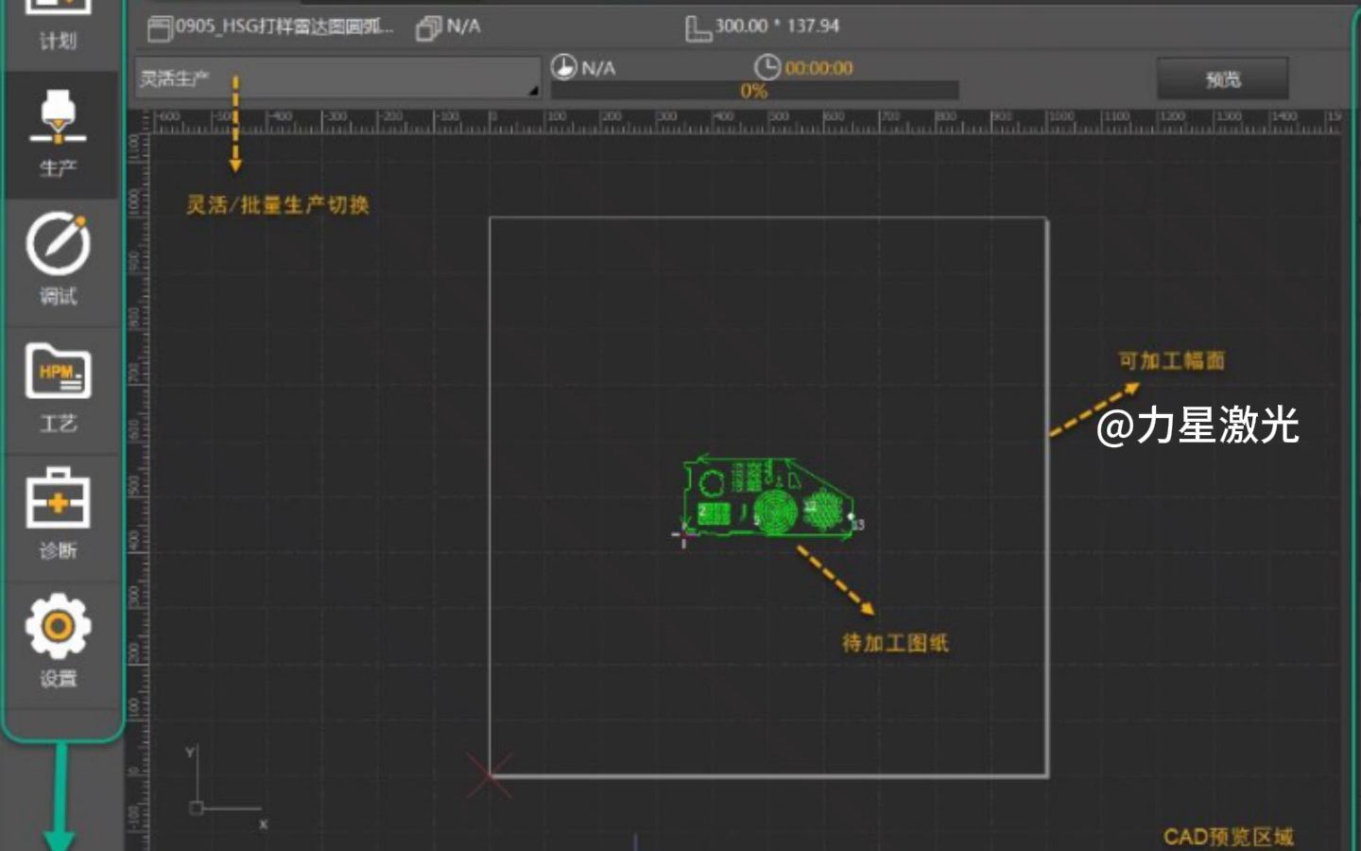Switch to the 生产 (Production) sidebar tab
The width and height of the screenshot is (1361, 851).
58,134
